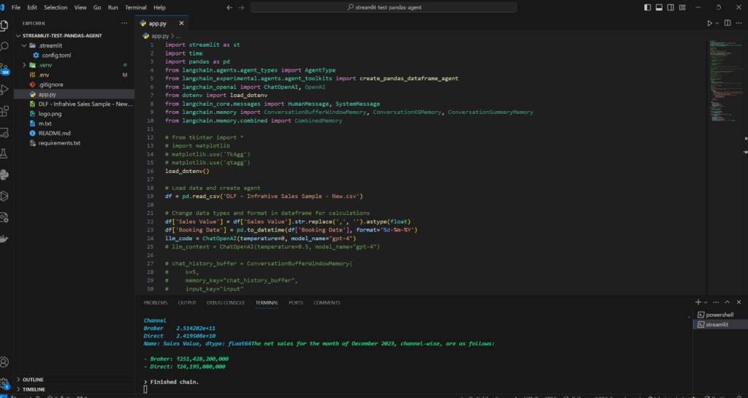Open the Terminal menu in the menu bar
Image resolution: width=748 pixels, height=398 pixels.
pos(135,7)
